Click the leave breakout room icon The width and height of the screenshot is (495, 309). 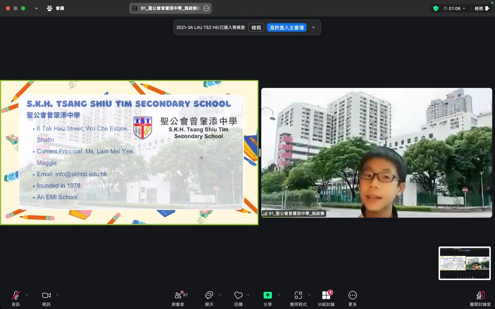point(480,295)
